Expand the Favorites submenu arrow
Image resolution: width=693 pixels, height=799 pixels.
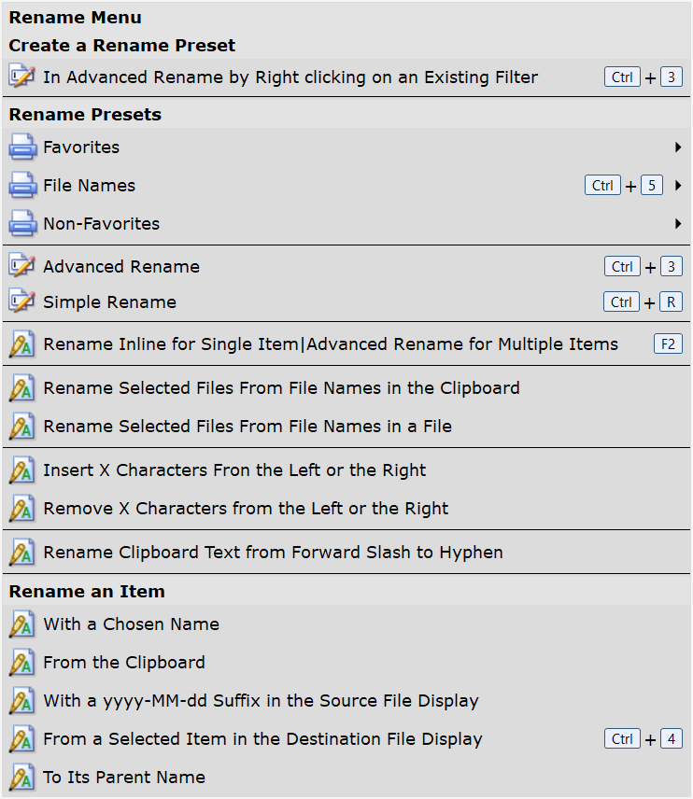click(678, 147)
